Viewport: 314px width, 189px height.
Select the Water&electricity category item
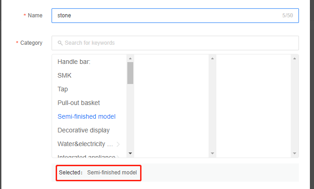pyautogui.click(x=85, y=144)
